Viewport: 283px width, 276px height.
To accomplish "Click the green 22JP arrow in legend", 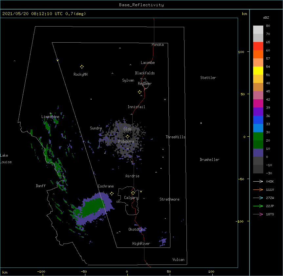I will (x=258, y=206).
